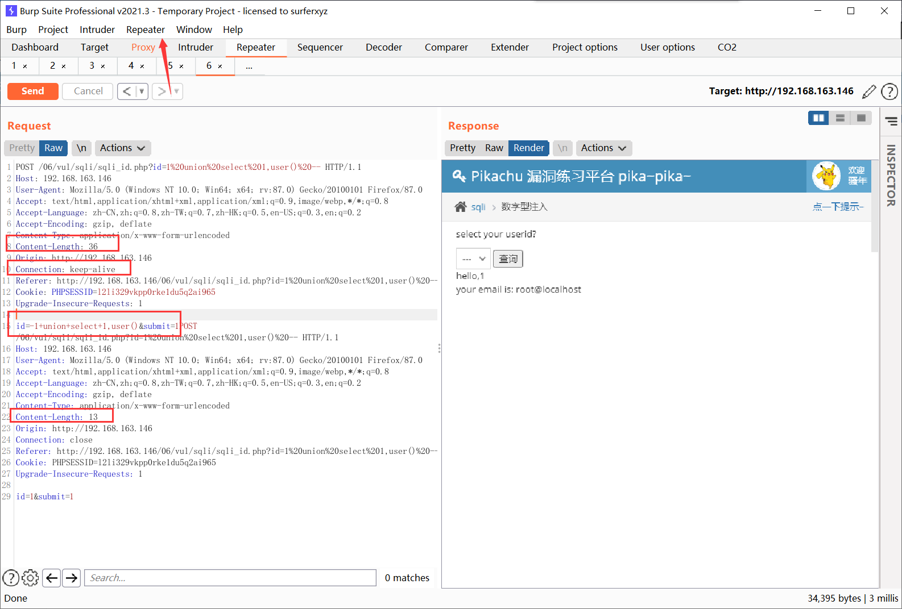Switch to side-by-side layout view
Image resolution: width=902 pixels, height=609 pixels.
tap(818, 118)
